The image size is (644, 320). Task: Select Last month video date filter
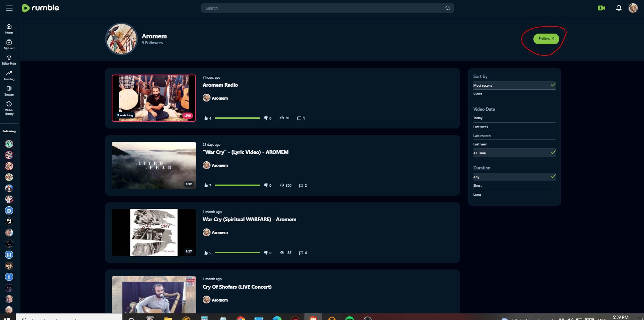482,136
